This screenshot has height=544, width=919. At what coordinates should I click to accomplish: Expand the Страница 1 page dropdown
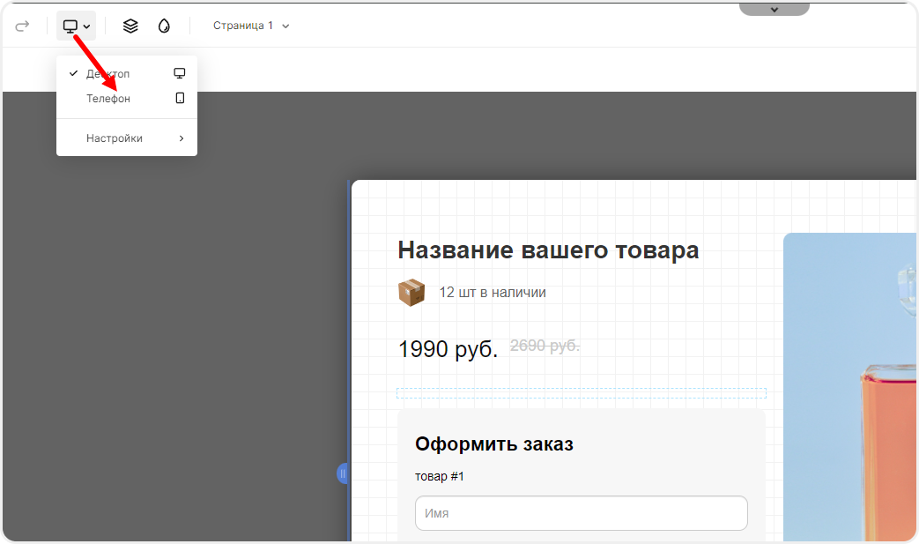(251, 26)
